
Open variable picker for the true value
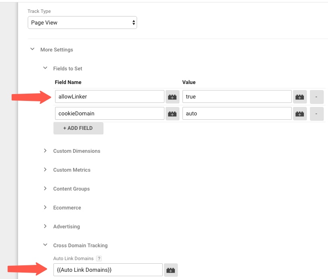coord(300,96)
